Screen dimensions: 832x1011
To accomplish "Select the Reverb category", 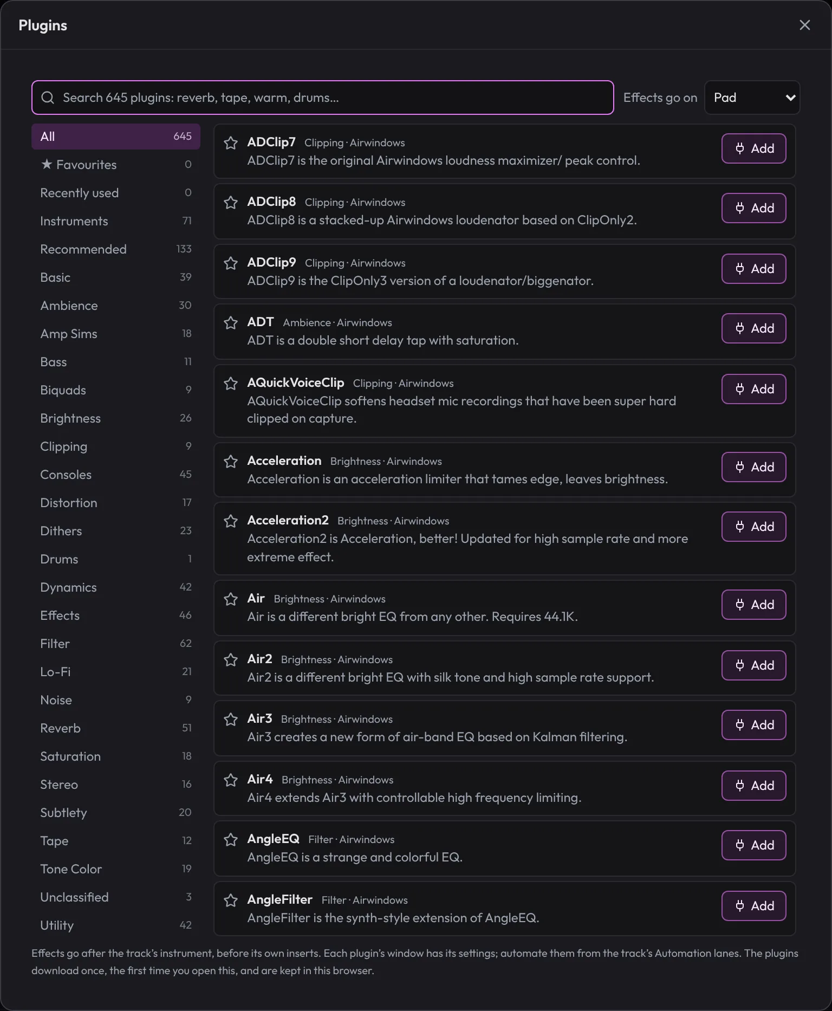I will [x=116, y=728].
